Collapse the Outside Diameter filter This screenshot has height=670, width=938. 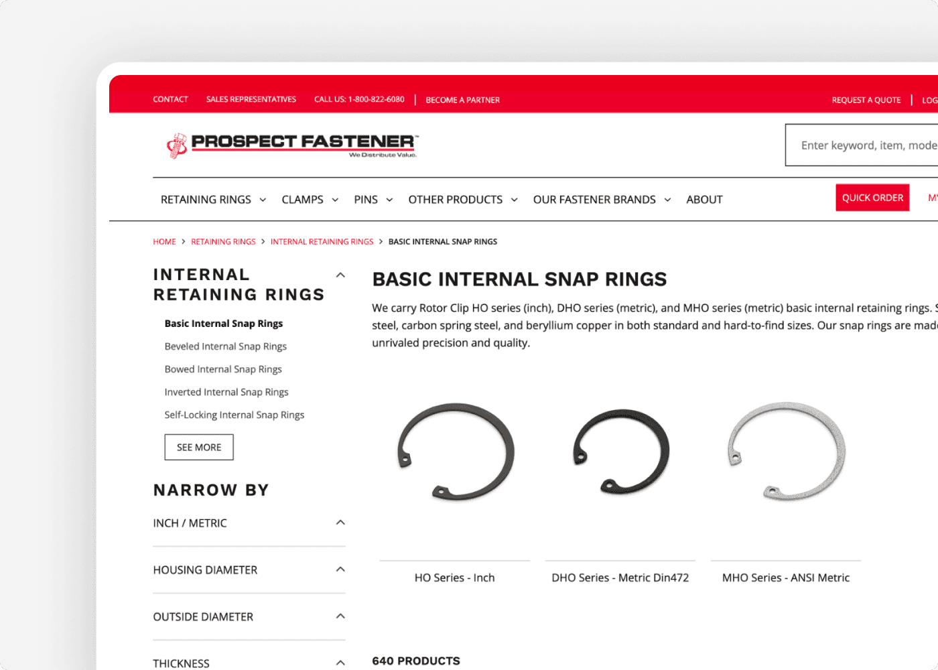click(340, 616)
